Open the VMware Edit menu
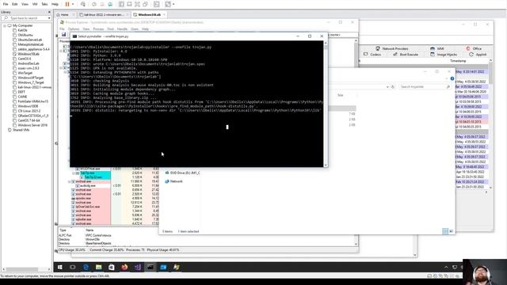507x285 pixels. point(15,4)
